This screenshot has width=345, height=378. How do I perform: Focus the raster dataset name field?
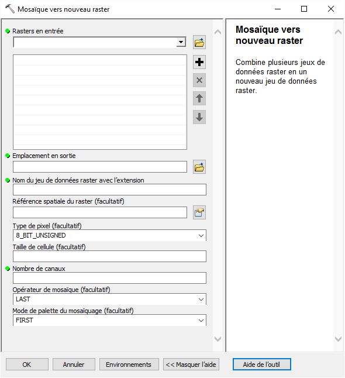tap(109, 190)
